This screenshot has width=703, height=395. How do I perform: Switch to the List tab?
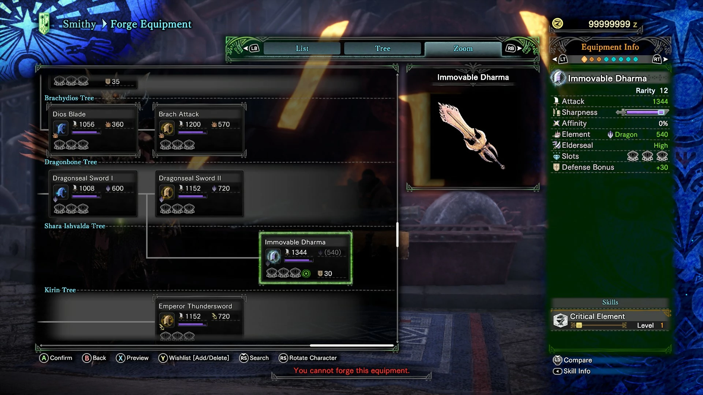[302, 49]
